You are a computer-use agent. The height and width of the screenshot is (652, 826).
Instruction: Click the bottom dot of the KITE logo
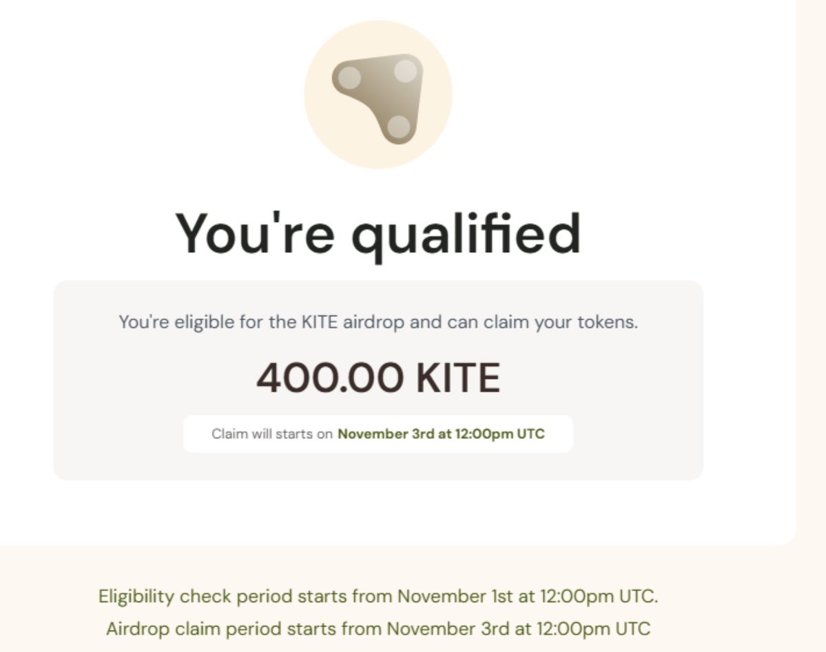point(398,126)
